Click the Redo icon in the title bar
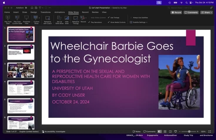216x140 pixels. point(46,8)
